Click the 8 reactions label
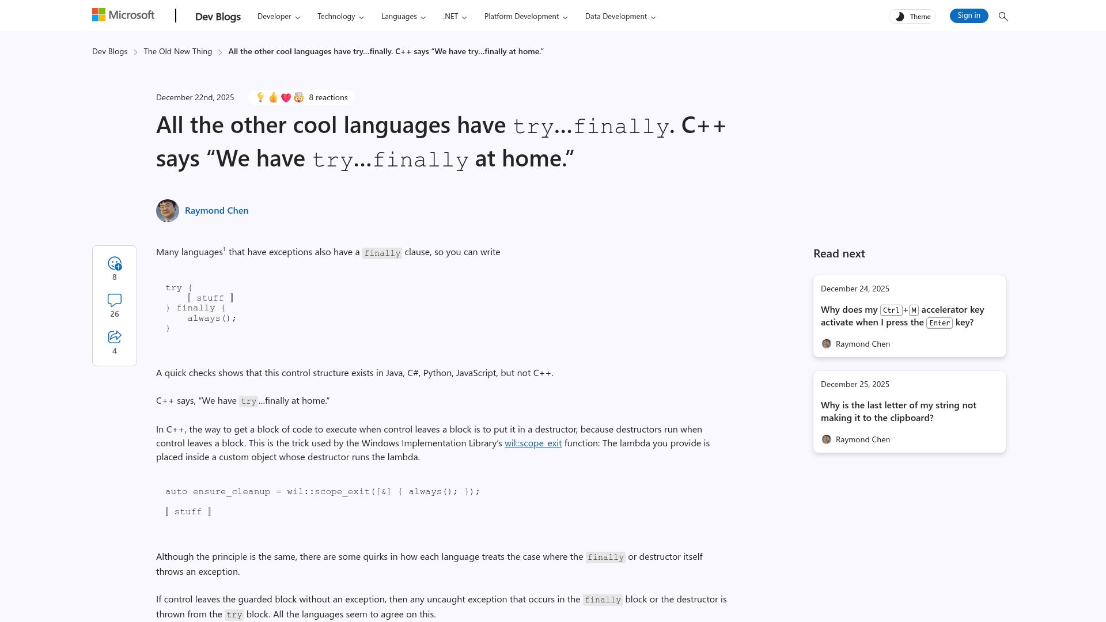This screenshot has height=622, width=1106. click(x=328, y=97)
